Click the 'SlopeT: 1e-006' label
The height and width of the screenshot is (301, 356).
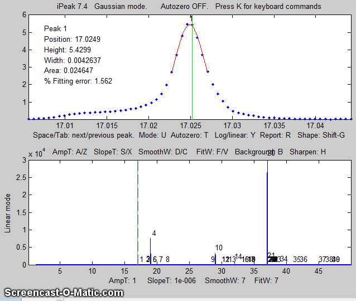(171, 280)
